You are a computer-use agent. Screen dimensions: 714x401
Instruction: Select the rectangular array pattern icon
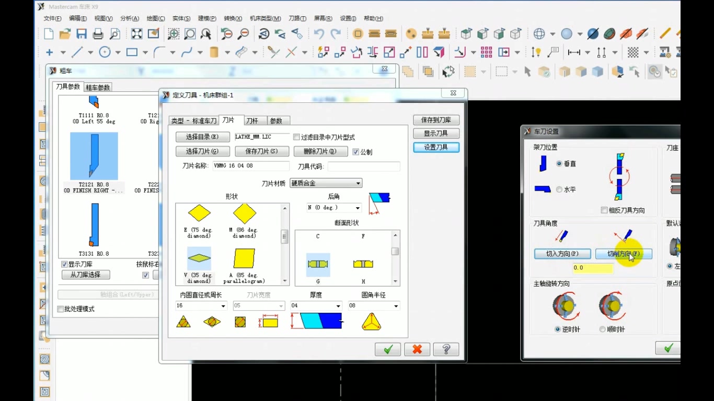[x=487, y=52]
